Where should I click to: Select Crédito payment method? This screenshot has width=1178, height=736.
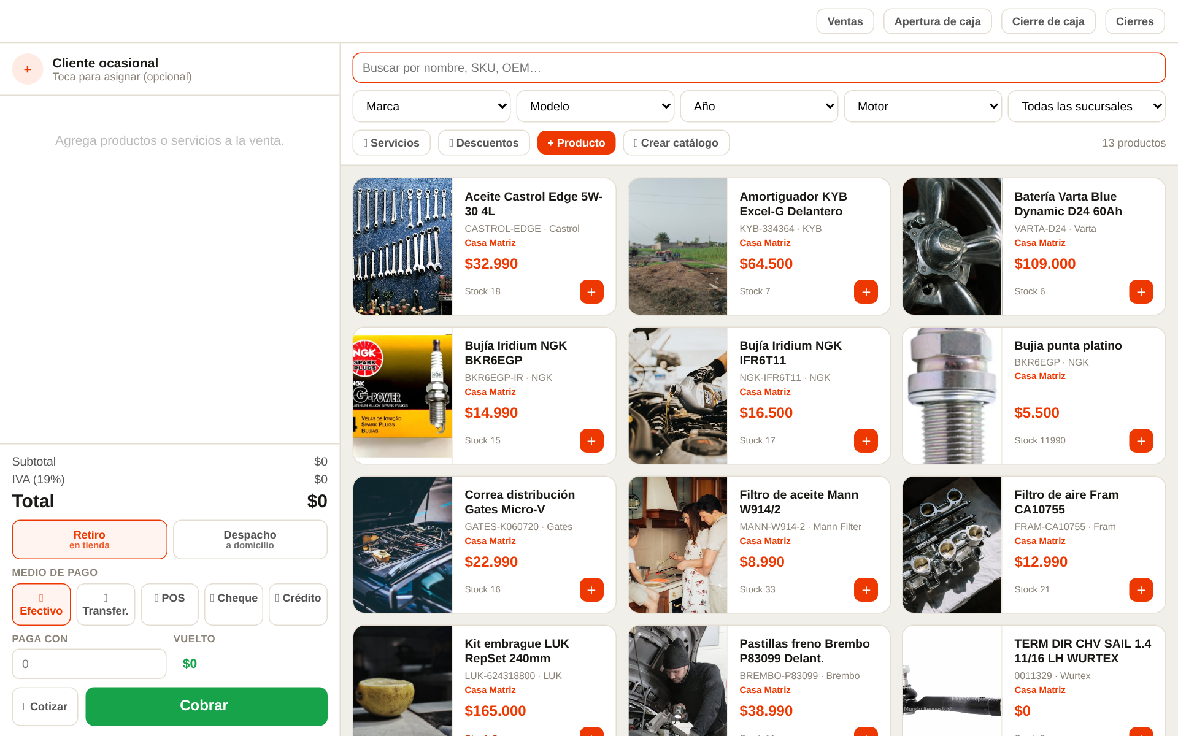[x=298, y=604]
